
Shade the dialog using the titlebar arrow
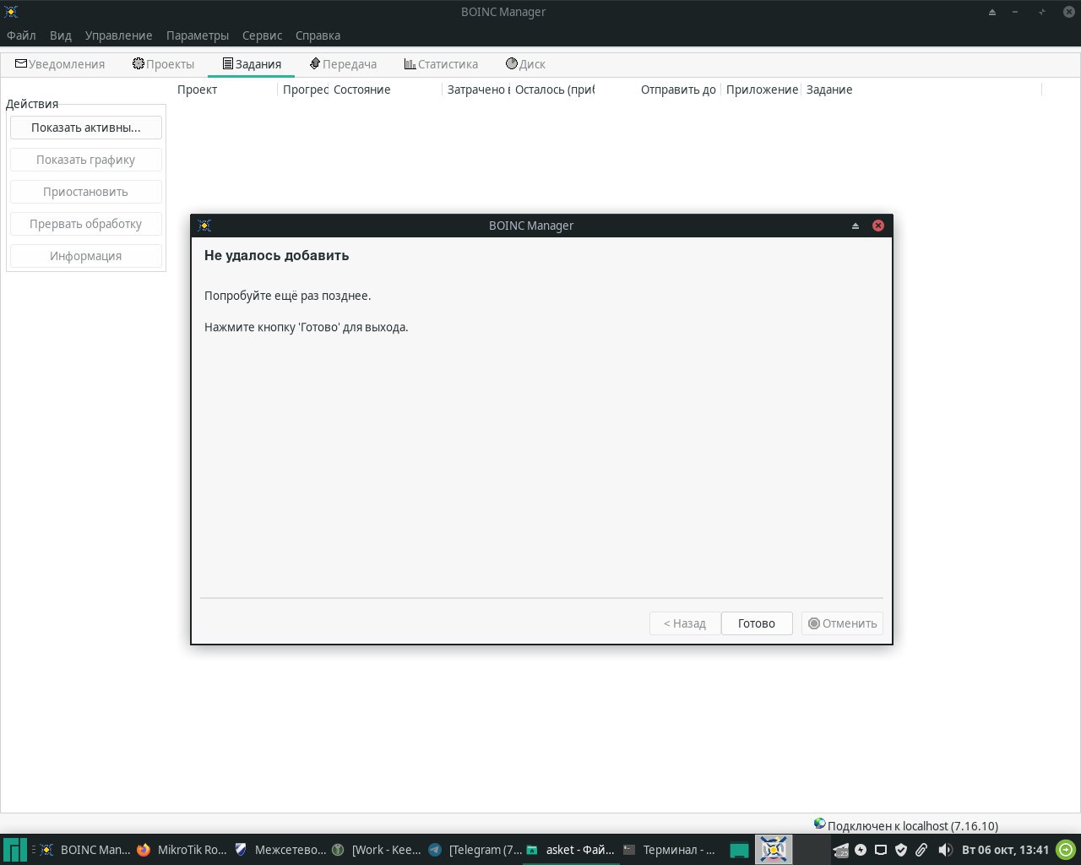point(856,226)
